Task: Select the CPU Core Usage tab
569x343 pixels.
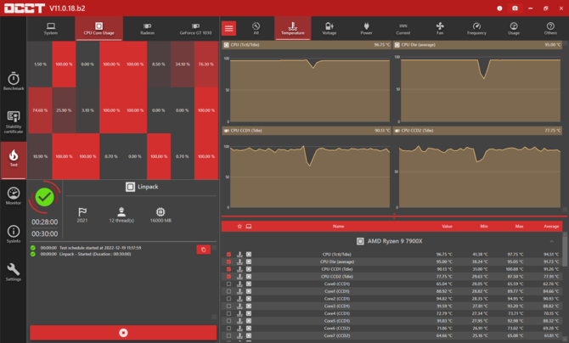Action: 99,28
